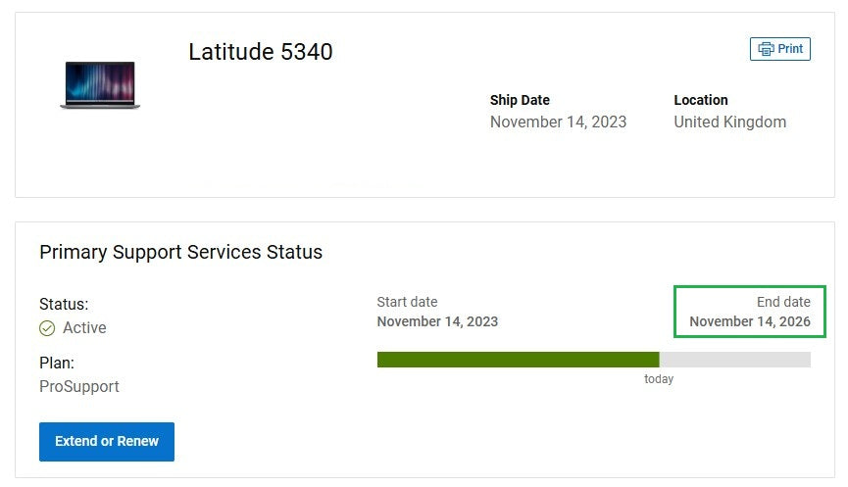The width and height of the screenshot is (848, 487).
Task: Select the ProSupport plan name
Action: pyautogui.click(x=79, y=387)
